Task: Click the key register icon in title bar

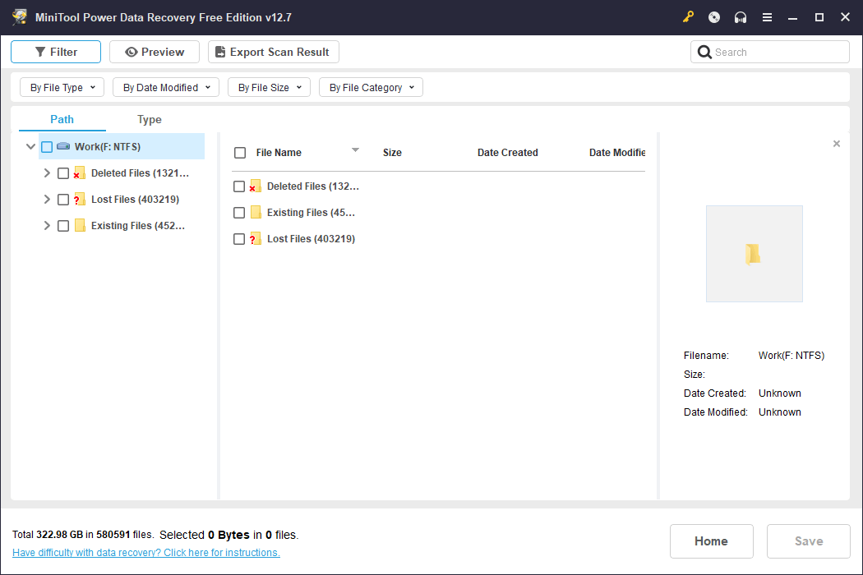Action: coord(688,17)
